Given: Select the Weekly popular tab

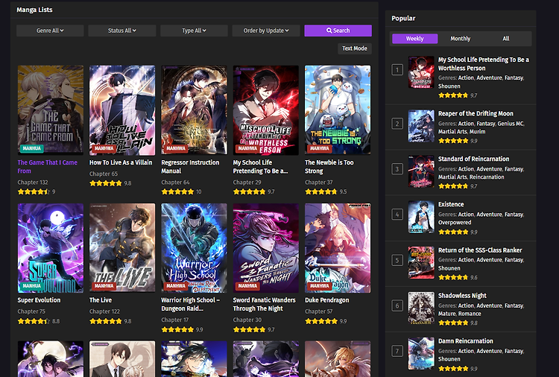Looking at the screenshot, I should click(x=414, y=39).
